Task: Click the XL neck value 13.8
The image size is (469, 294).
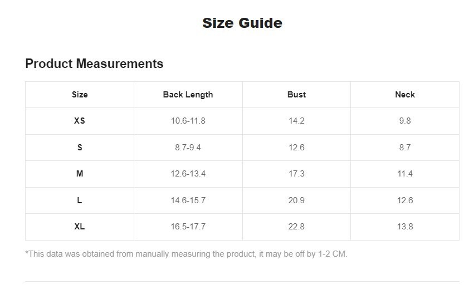Action: pos(405,227)
